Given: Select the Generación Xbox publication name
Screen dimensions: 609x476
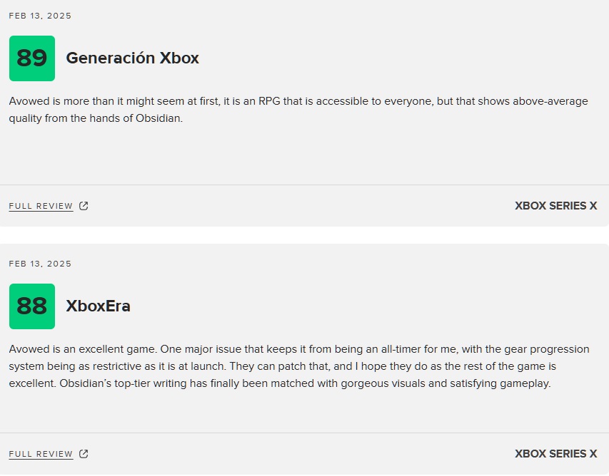Looking at the screenshot, I should [x=132, y=58].
